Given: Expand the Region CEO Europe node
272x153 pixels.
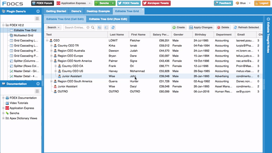Looking at the screenshot, I should click(51, 56).
